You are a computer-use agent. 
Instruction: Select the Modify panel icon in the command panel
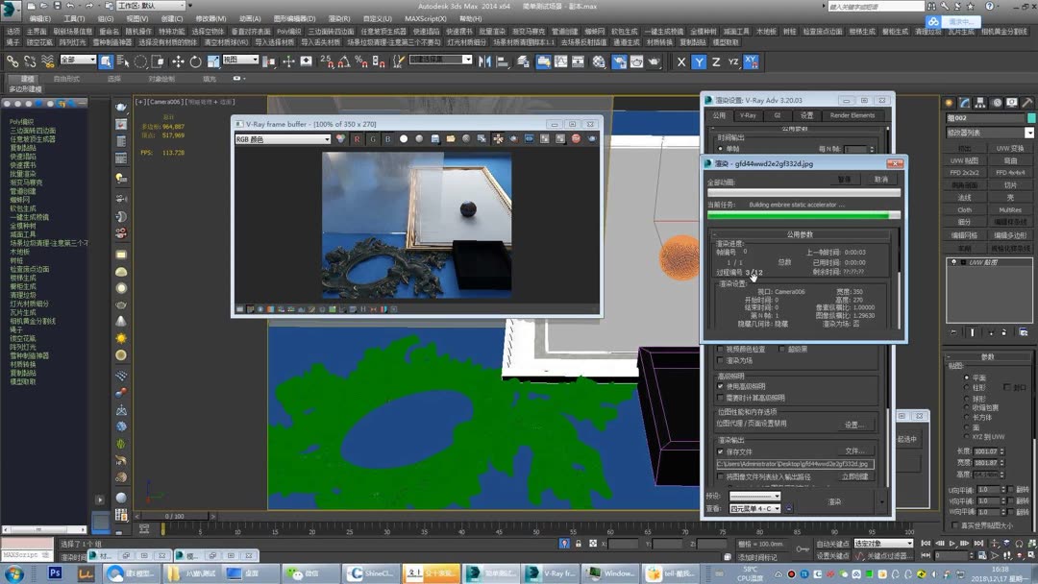pyautogui.click(x=965, y=102)
